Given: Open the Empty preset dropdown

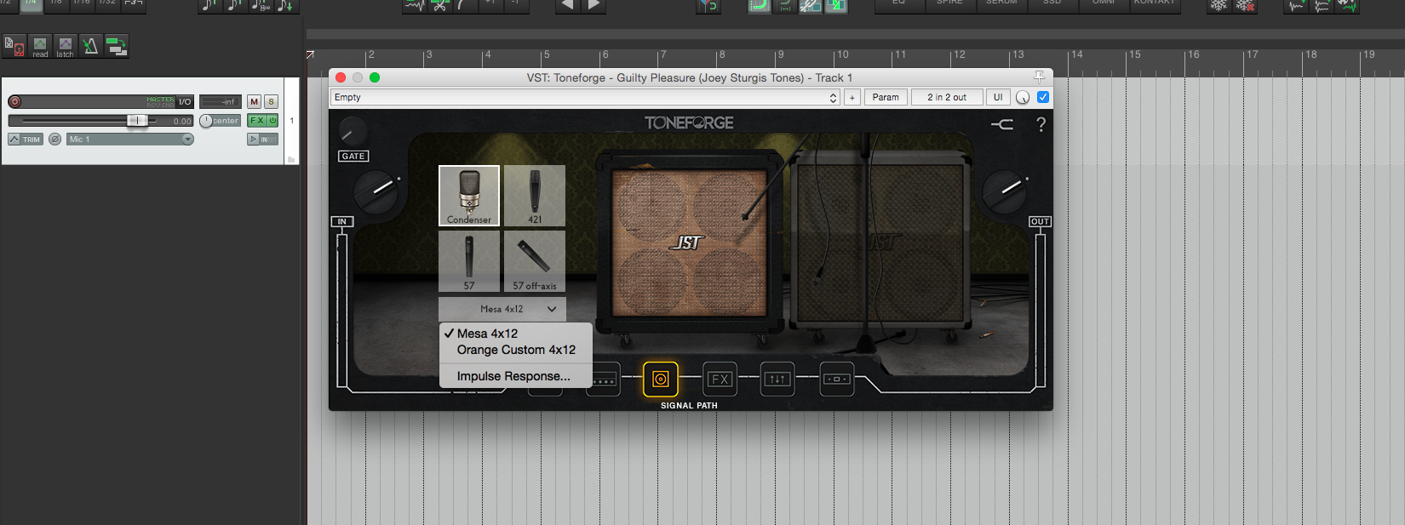Looking at the screenshot, I should tap(586, 97).
